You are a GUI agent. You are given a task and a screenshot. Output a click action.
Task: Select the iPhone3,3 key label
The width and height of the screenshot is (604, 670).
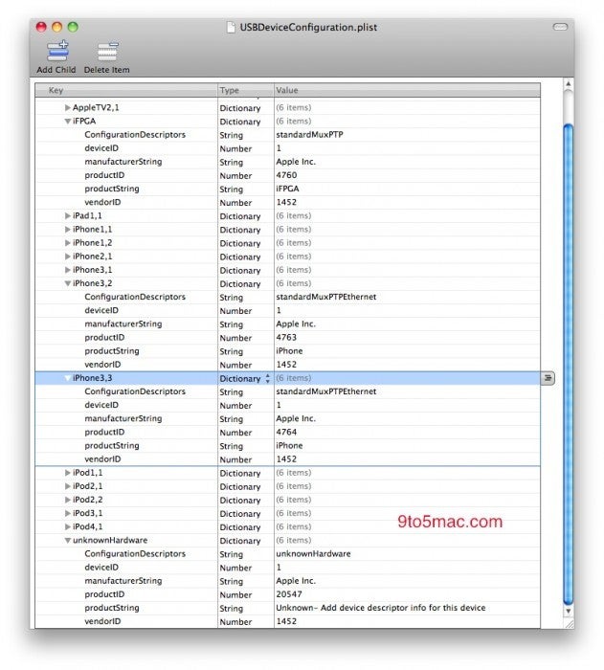[92, 378]
